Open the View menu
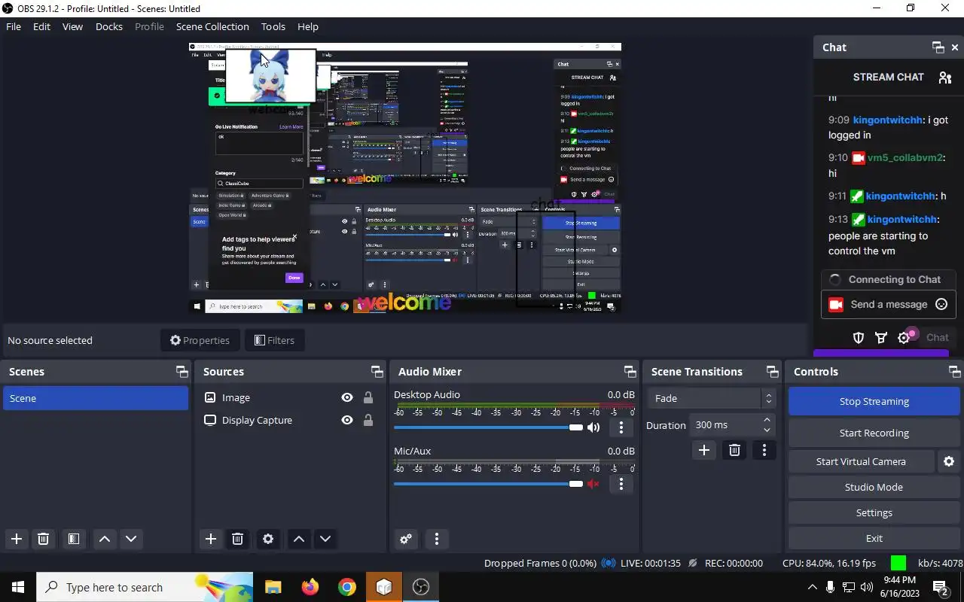 click(72, 26)
